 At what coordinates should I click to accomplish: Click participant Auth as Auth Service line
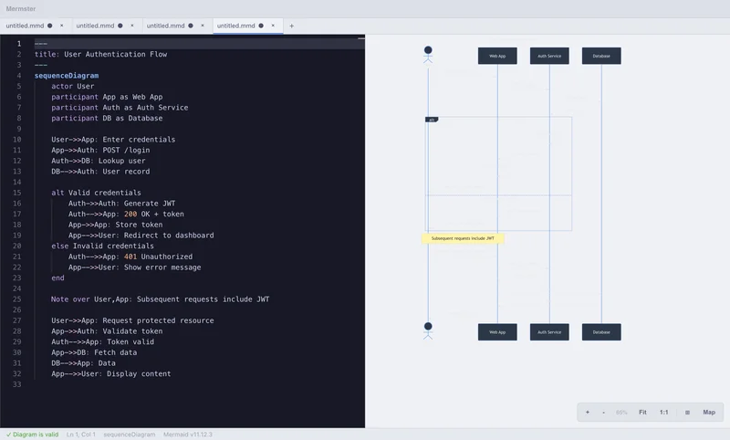point(120,108)
